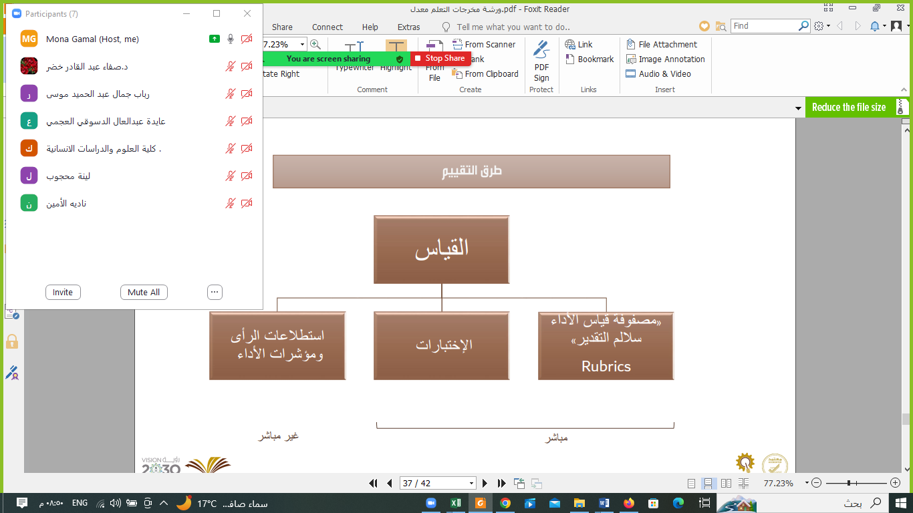Open the Extras ribbon tab
This screenshot has width=913, height=513.
[x=408, y=27]
